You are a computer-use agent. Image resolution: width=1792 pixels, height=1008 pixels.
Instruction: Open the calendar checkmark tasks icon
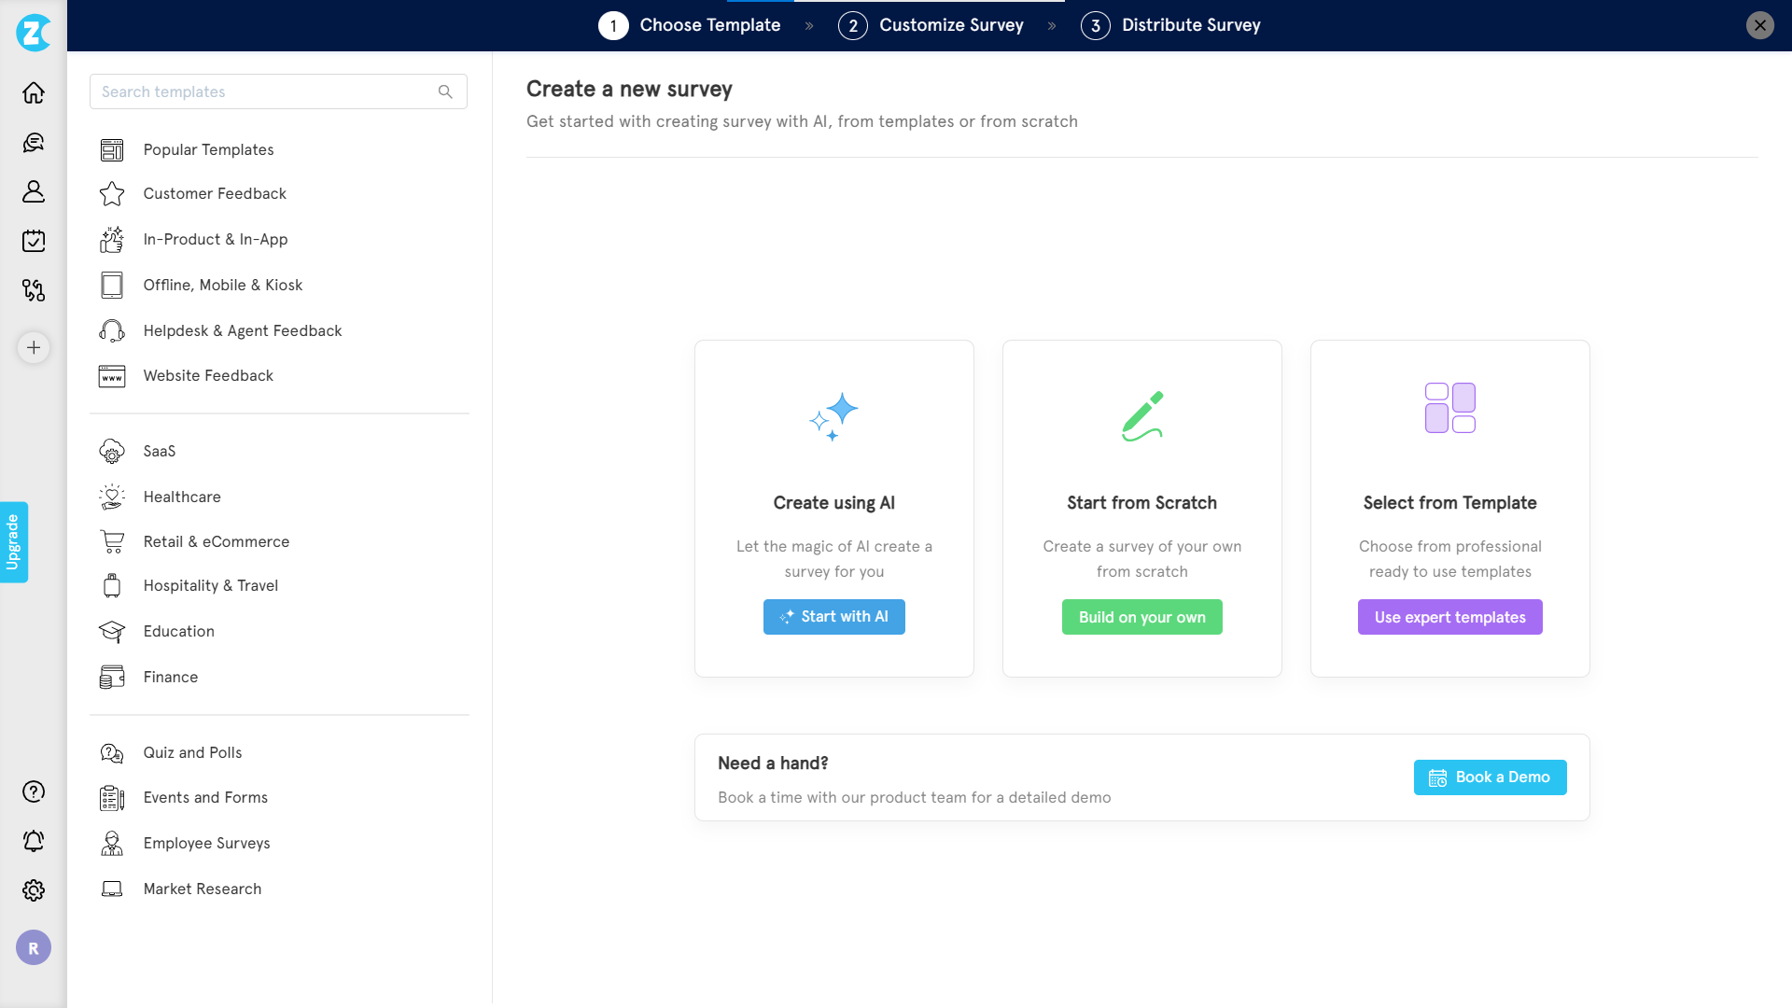(34, 241)
